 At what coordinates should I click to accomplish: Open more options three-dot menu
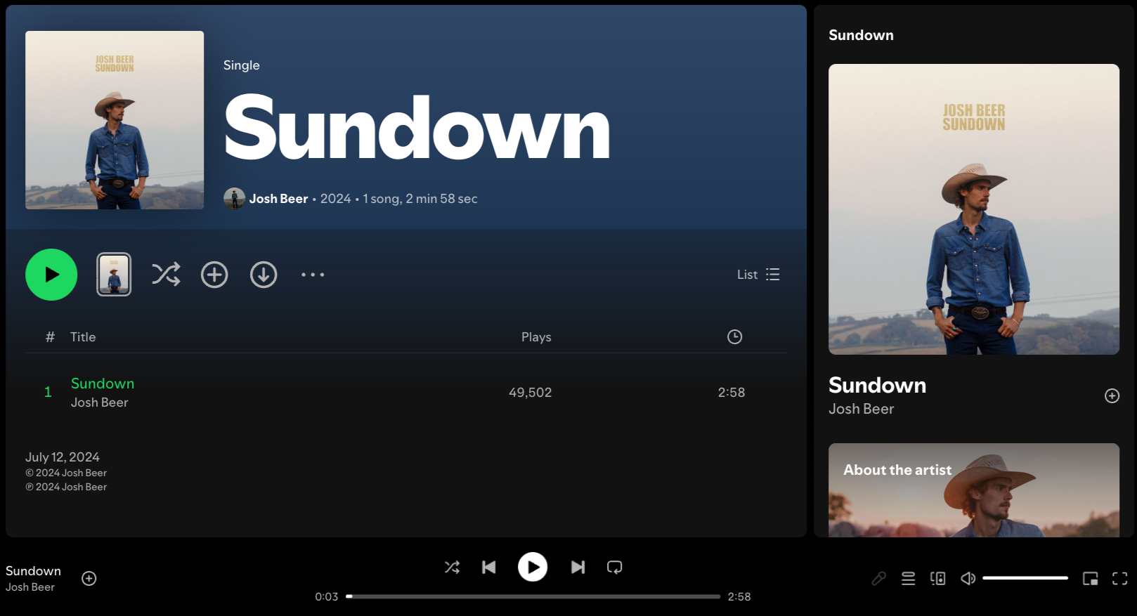[x=313, y=275]
